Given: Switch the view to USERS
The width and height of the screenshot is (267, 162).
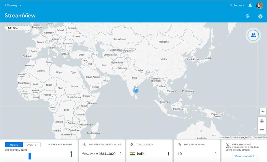Looking at the screenshot, I should pyautogui.click(x=14, y=145).
